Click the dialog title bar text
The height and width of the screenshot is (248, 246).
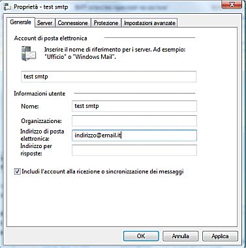point(41,7)
